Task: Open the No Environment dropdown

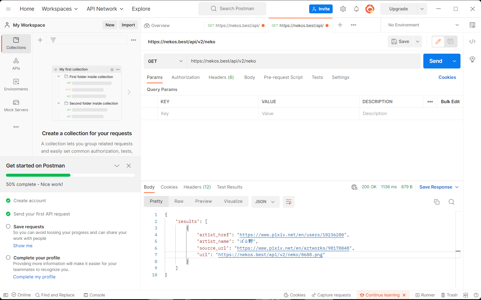Action: pos(422,25)
